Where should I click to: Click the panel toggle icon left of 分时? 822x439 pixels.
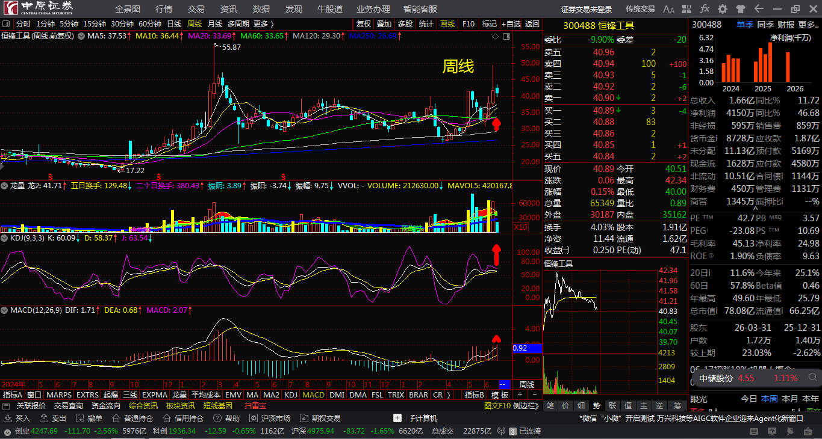click(x=7, y=24)
